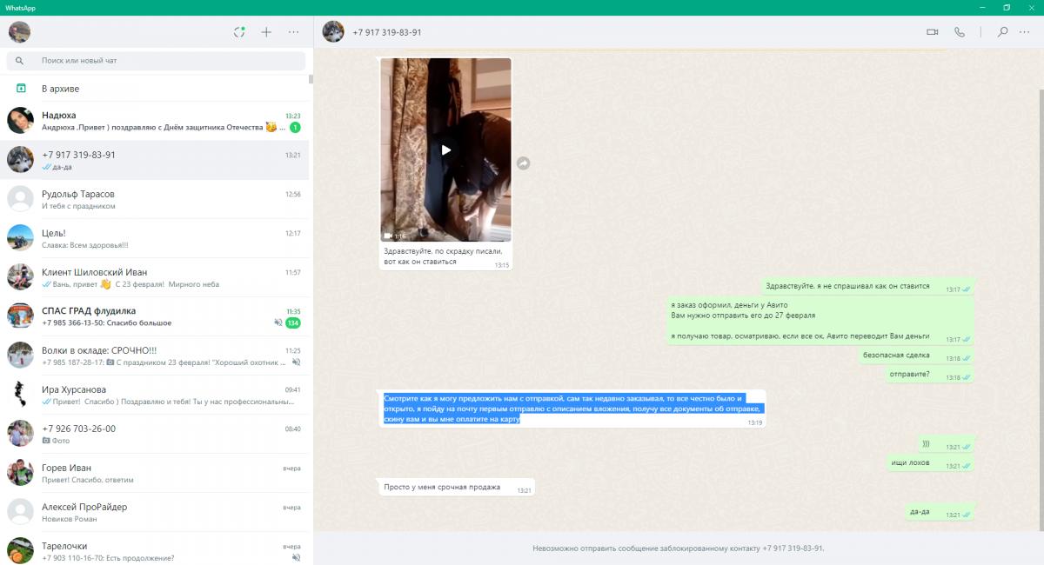Open the archived chats folder
Viewport: 1044px width, 565px height.
[61, 89]
